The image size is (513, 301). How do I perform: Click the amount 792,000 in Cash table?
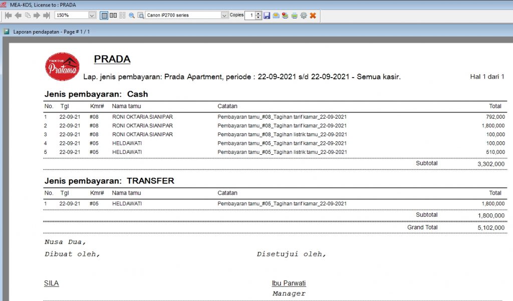pyautogui.click(x=495, y=117)
